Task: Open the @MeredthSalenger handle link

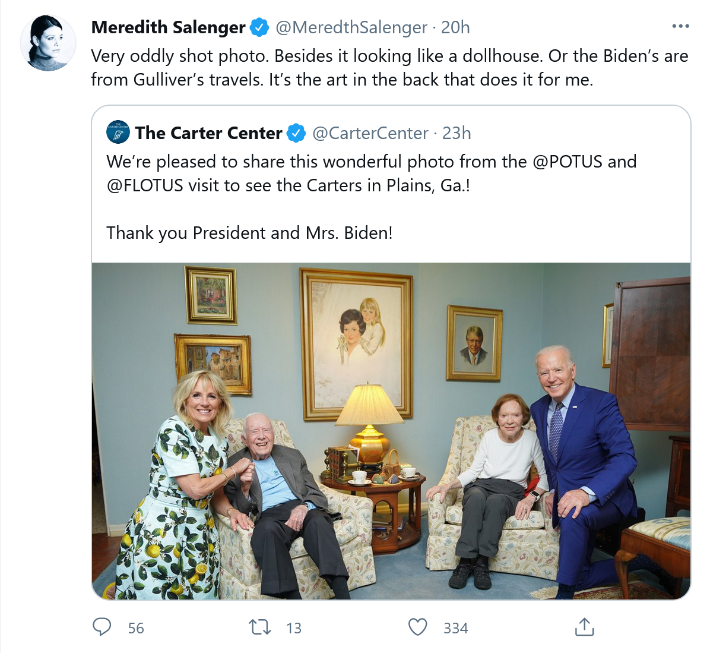Action: pos(351,28)
